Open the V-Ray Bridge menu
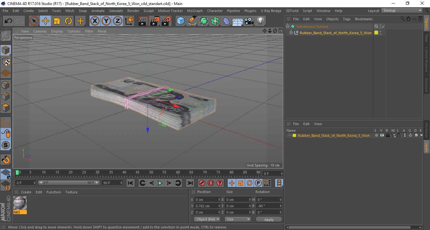The width and height of the screenshot is (430, 230). tap(271, 11)
